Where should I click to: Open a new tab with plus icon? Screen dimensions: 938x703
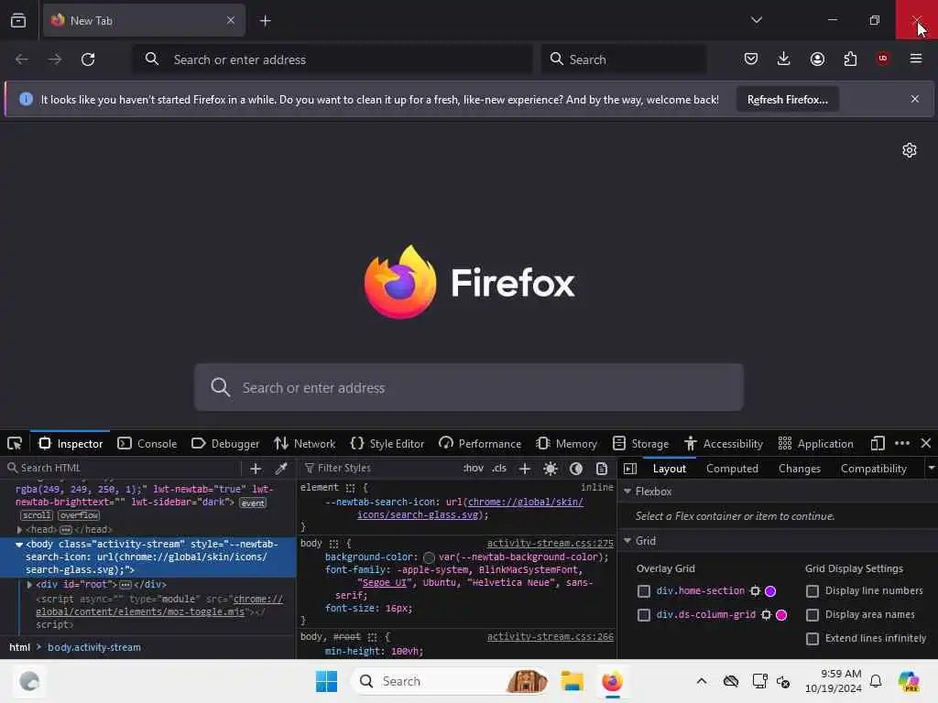click(x=265, y=21)
